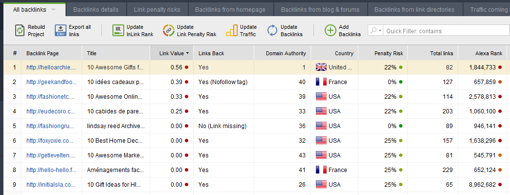Click the Quick Filter input field
510x195 pixels.
pos(446,31)
